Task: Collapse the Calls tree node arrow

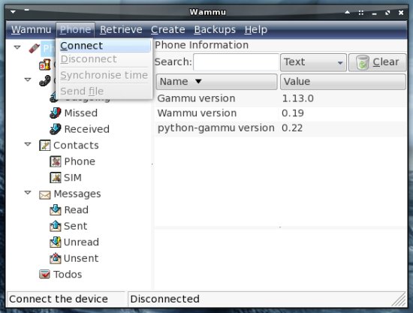Action: [x=28, y=80]
